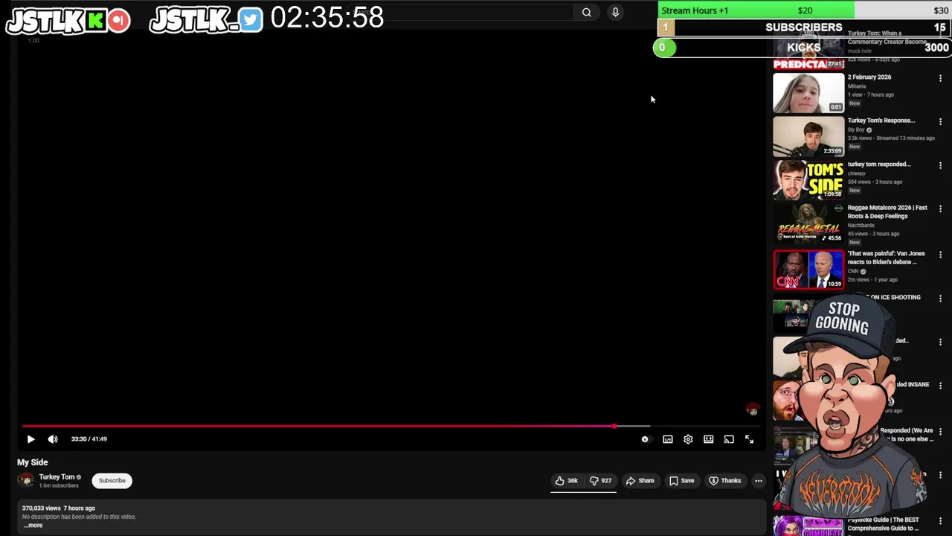Switch to theater mode
Viewport: 952px width, 536px height.
pos(709,439)
